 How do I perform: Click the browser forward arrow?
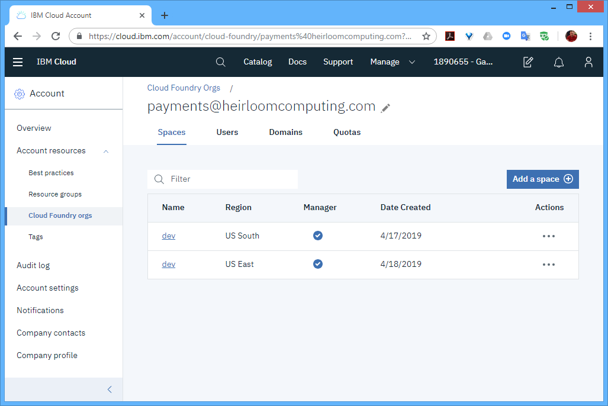[x=37, y=37]
